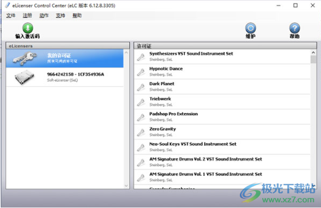Open the Maintenance gear icon (维护)
This screenshot has height=208, width=321.
tap(251, 28)
